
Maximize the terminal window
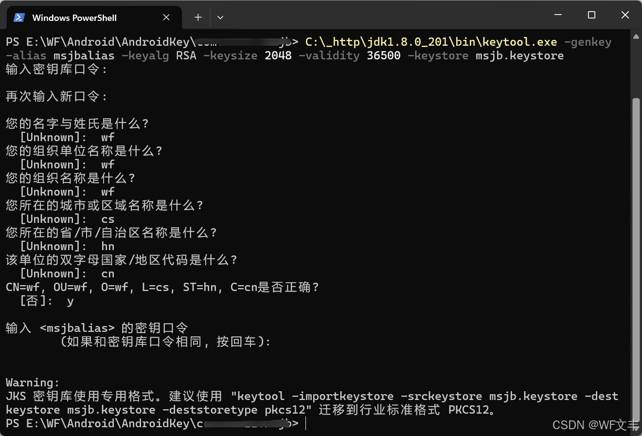[x=591, y=15]
